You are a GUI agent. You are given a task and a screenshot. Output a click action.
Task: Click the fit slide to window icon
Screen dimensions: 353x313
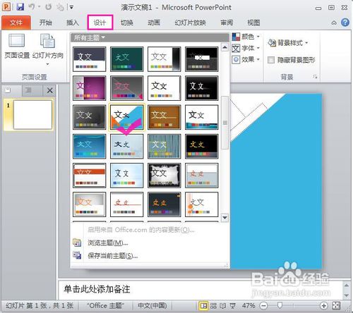pos(336,306)
